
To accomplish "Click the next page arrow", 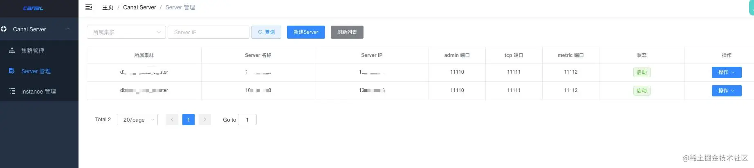I will click(x=205, y=120).
